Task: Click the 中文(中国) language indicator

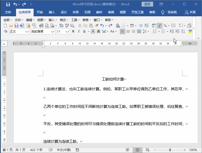Action: coord(64,150)
